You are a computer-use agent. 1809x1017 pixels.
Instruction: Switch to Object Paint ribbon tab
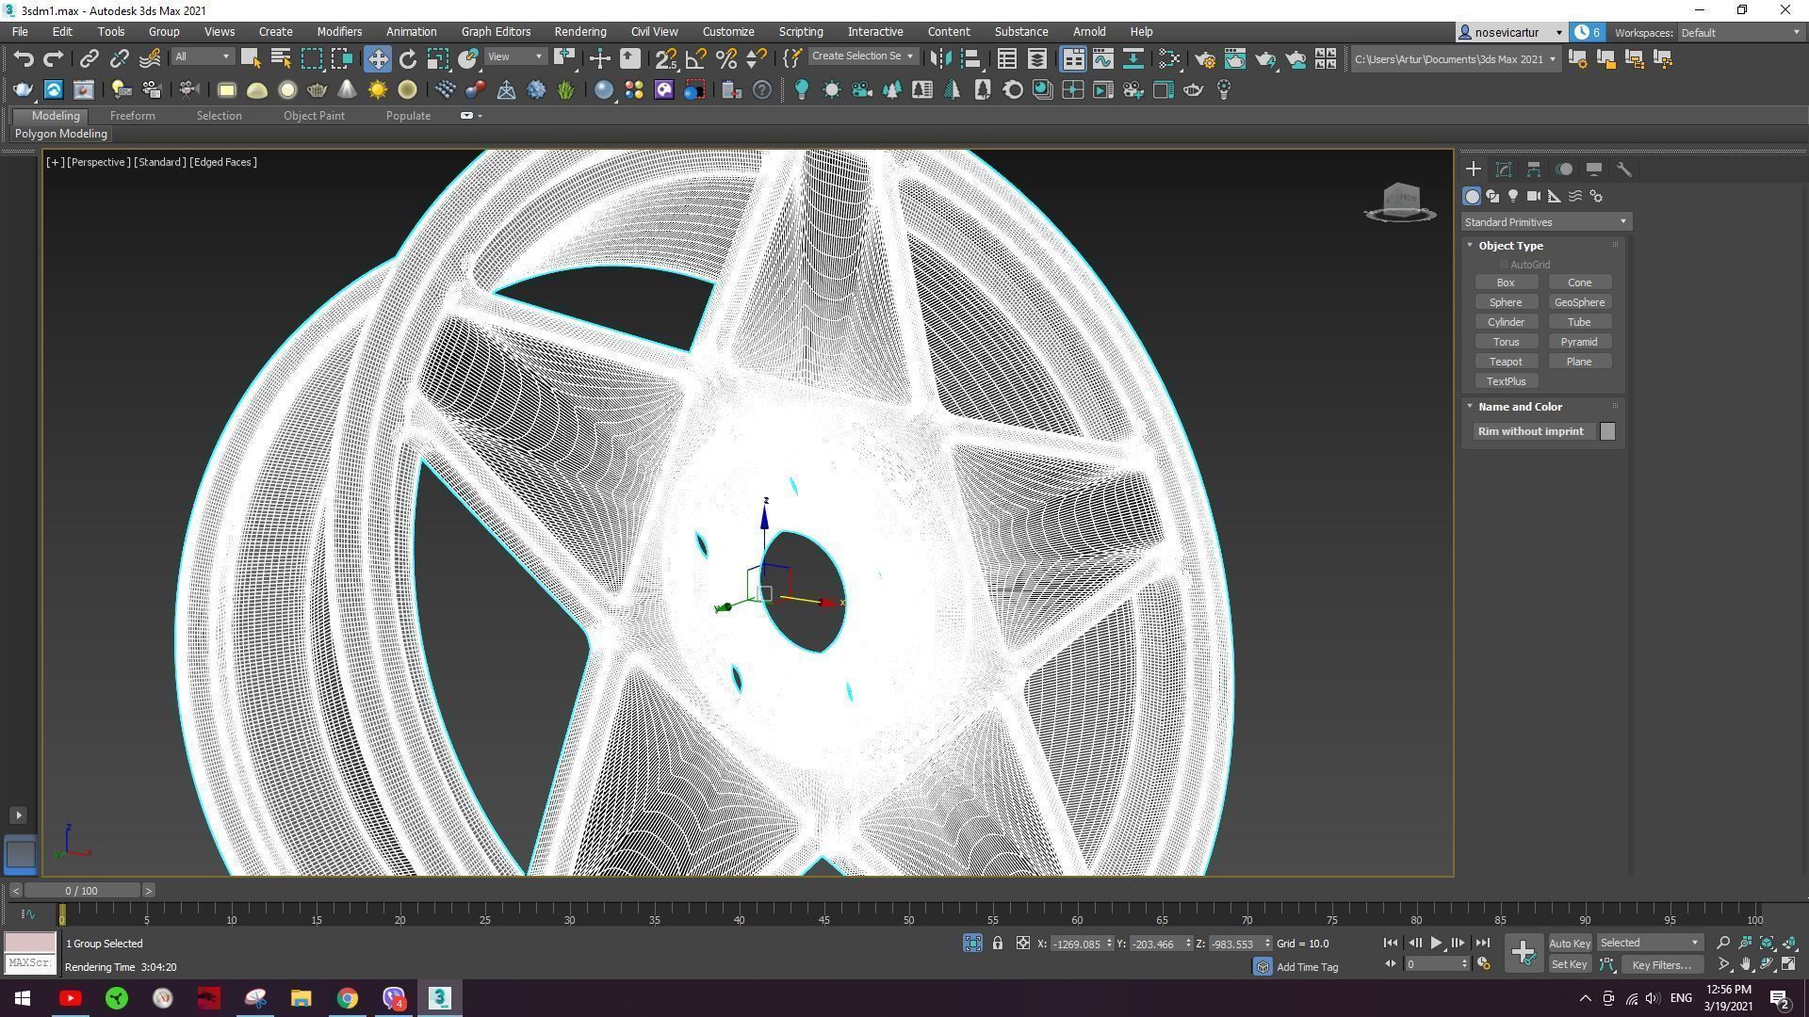[x=314, y=116]
